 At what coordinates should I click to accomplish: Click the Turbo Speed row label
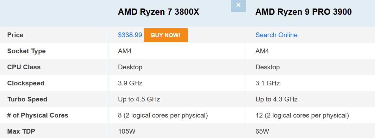point(27,99)
